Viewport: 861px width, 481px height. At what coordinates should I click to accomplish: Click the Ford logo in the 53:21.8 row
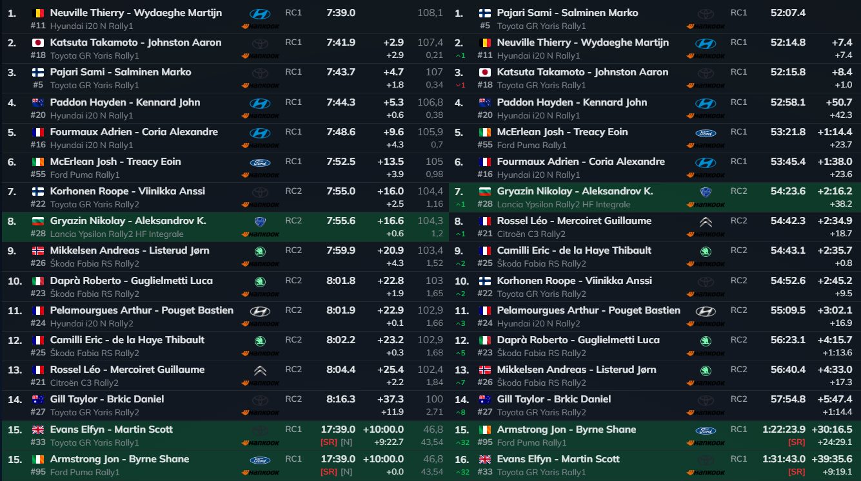point(706,133)
